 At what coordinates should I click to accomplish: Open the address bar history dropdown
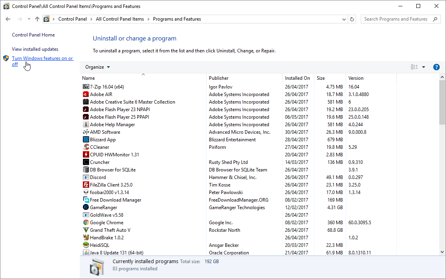click(344, 19)
